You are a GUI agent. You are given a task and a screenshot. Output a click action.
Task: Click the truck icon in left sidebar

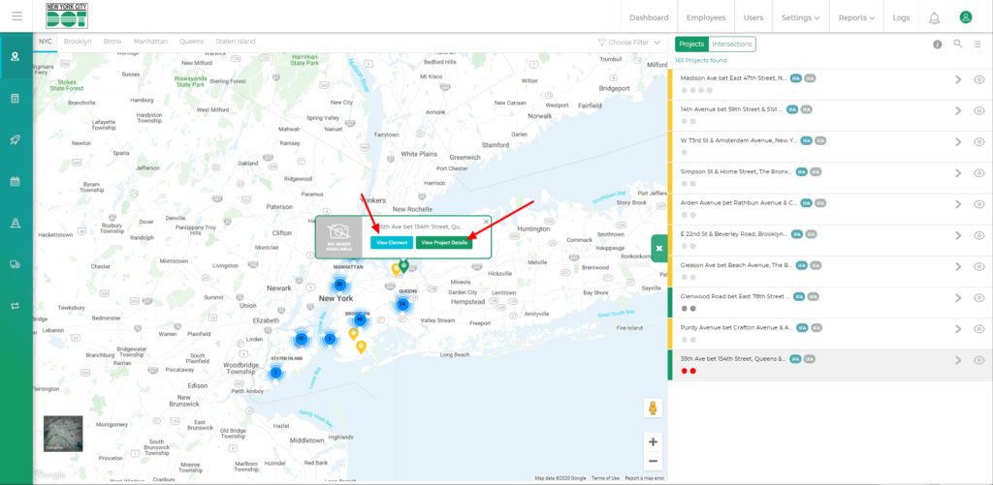point(16,264)
